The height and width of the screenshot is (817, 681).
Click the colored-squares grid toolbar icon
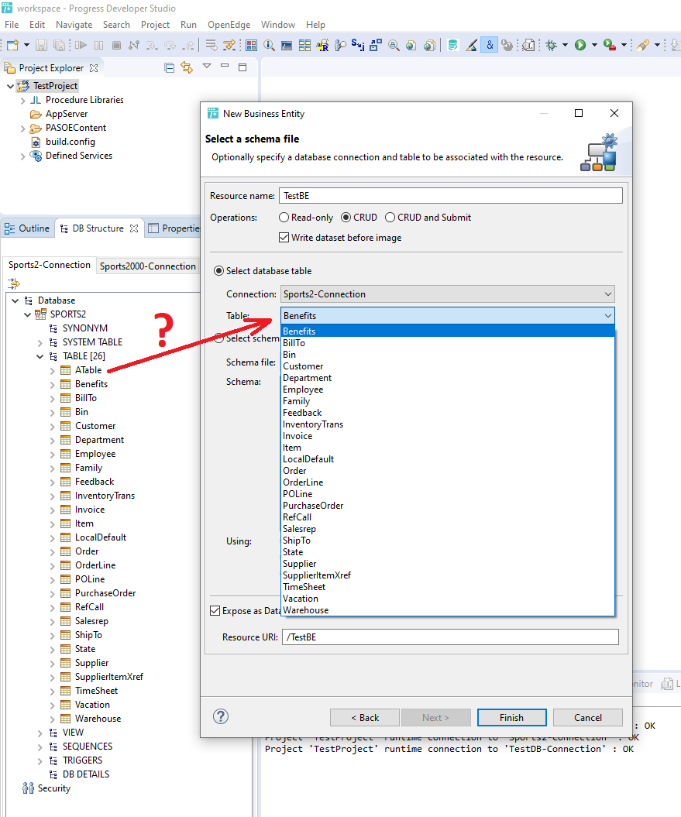tap(251, 46)
